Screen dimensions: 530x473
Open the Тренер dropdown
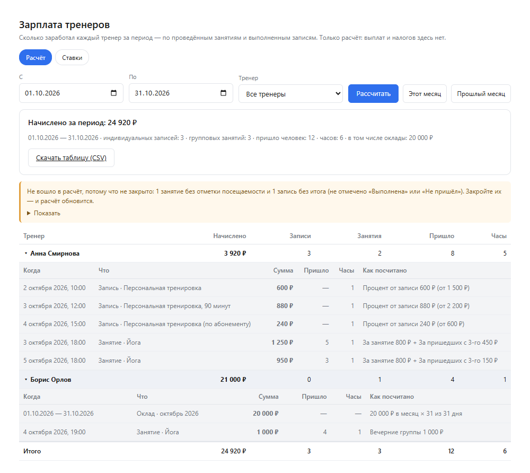(x=290, y=94)
